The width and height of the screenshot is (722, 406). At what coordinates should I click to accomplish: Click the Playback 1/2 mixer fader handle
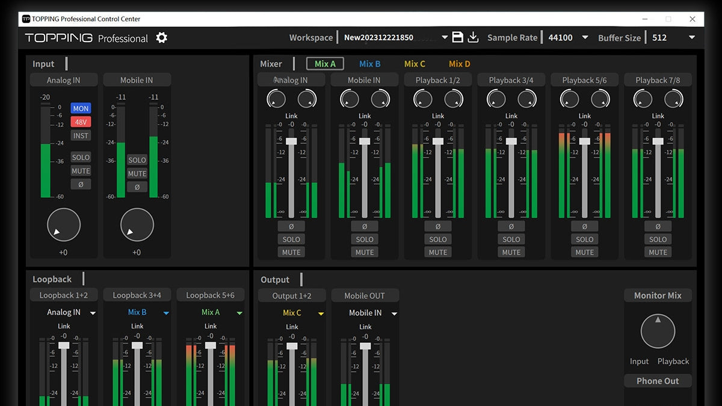point(438,141)
